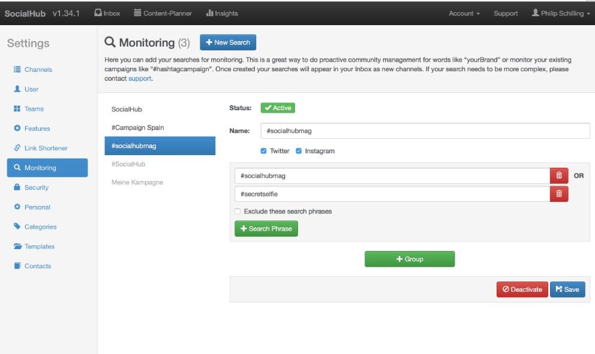Uncheck the Twitter checkbox
595x354 pixels.
[x=263, y=151]
